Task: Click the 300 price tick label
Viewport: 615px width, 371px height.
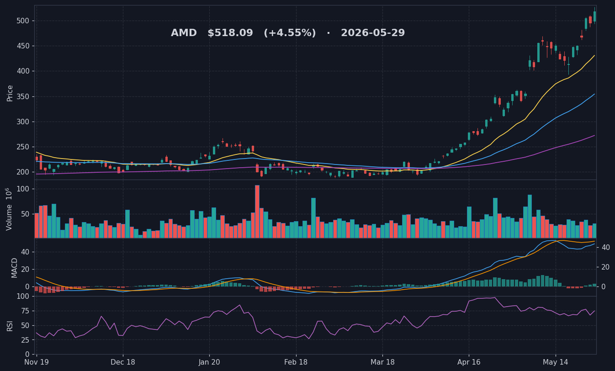Action: 23,122
